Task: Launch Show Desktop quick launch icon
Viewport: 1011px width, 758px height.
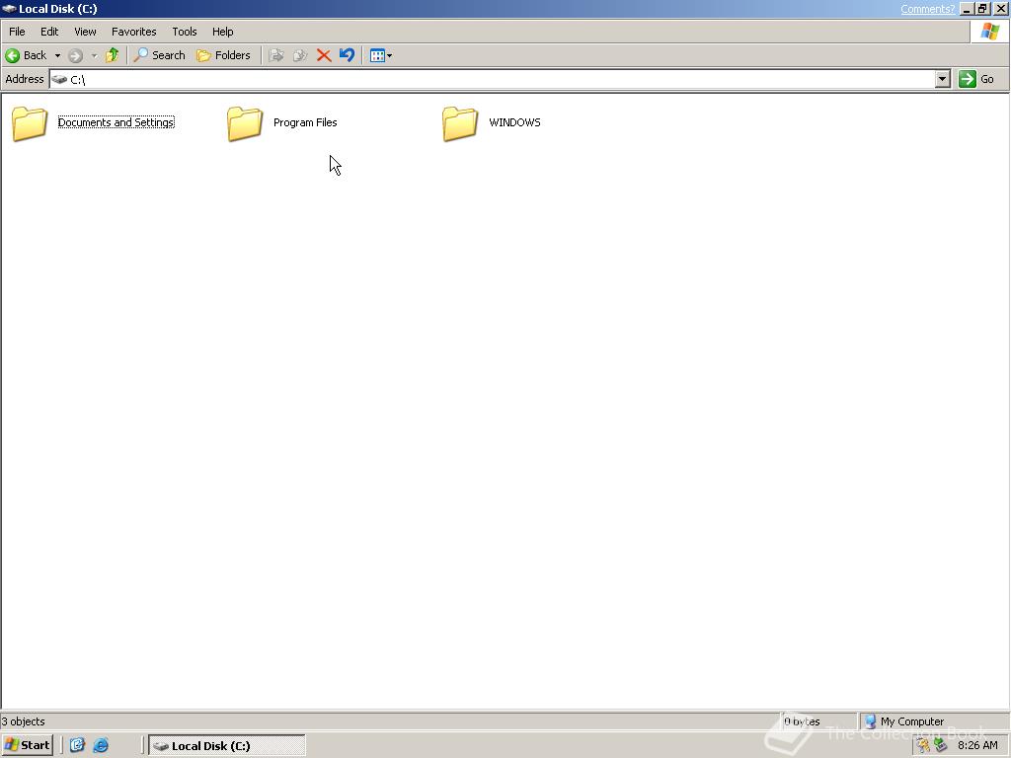Action: [x=77, y=745]
